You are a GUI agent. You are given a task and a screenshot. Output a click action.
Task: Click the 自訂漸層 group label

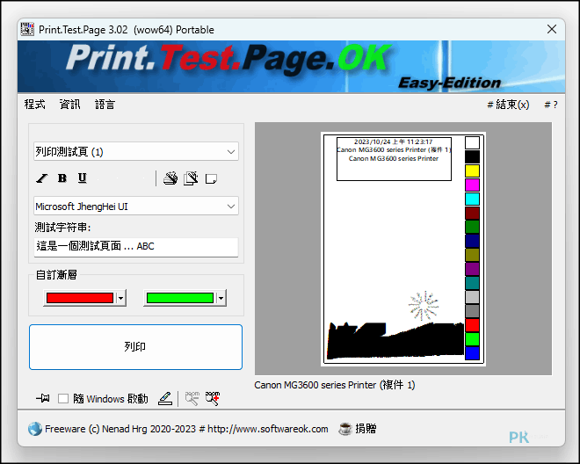56,275
